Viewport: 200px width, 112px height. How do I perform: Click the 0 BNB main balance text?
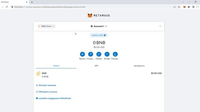click(99, 43)
